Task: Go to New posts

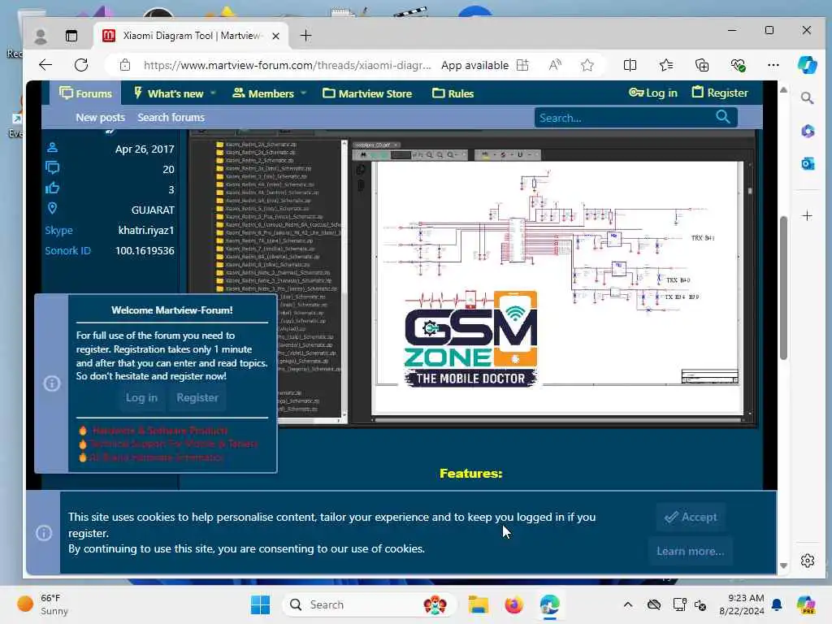Action: [100, 117]
